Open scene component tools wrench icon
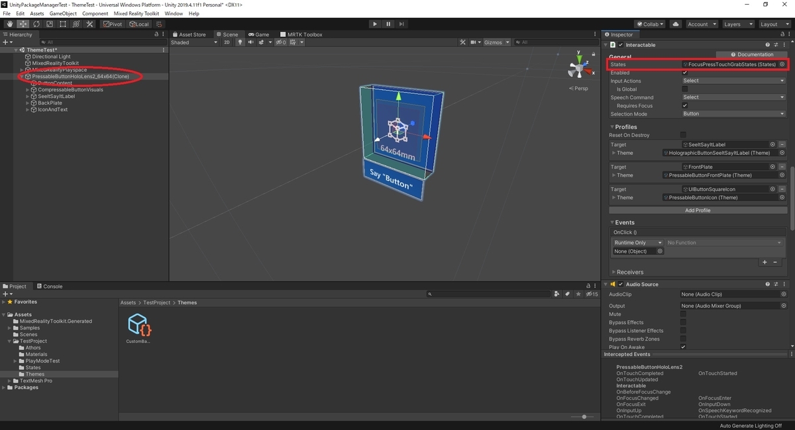The height and width of the screenshot is (430, 795). click(463, 42)
